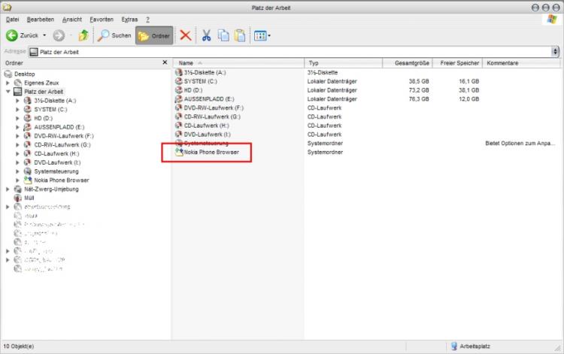The height and width of the screenshot is (354, 564).
Task: Expand Nät-Zwerg-Umjebung tree node
Action: (8, 189)
